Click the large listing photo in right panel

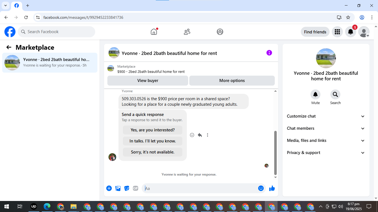pyautogui.click(x=326, y=58)
